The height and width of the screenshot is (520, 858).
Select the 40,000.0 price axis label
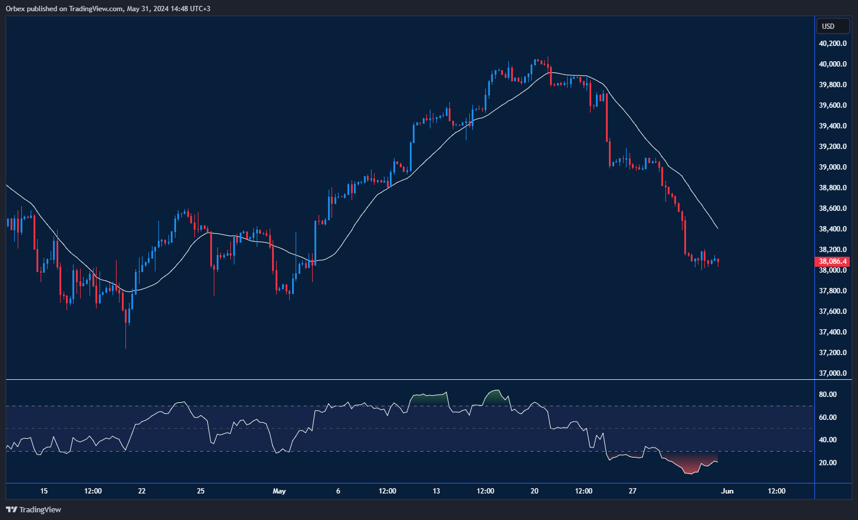pos(833,64)
